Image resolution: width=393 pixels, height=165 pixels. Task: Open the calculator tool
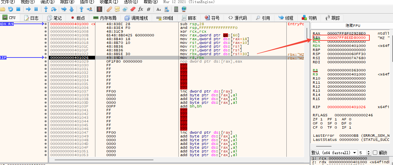point(176,9)
